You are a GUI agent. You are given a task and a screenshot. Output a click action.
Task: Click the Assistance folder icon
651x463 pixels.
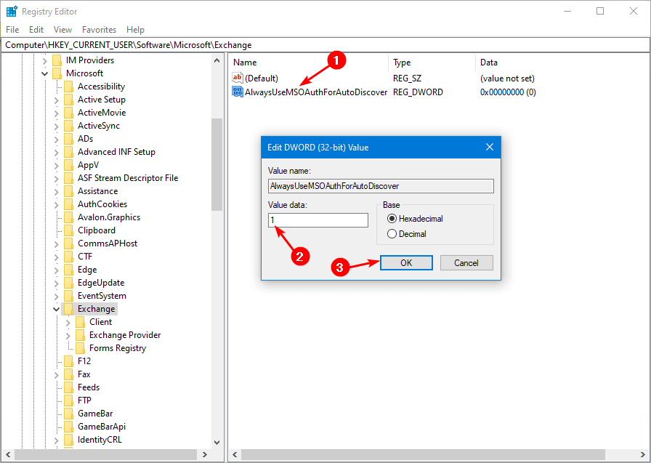coord(69,191)
